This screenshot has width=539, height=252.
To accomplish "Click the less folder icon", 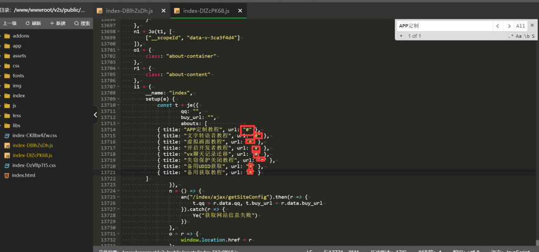I will coord(7,116).
